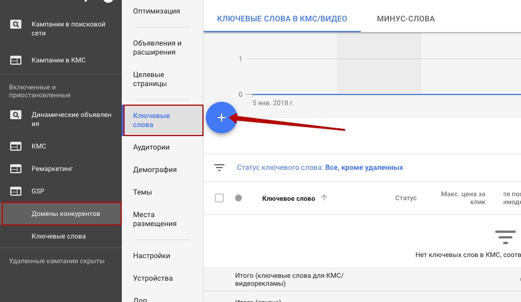The height and width of the screenshot is (302, 521).
Task: Select Кампании в КМС in sidebar
Action: pos(59,60)
